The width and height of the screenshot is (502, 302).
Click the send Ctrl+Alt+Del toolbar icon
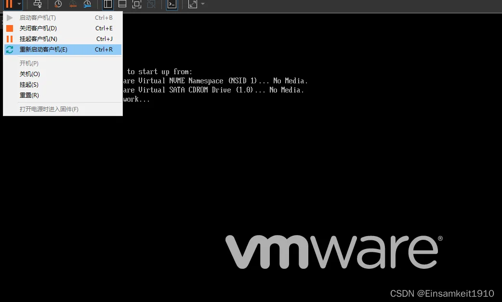(38, 4)
